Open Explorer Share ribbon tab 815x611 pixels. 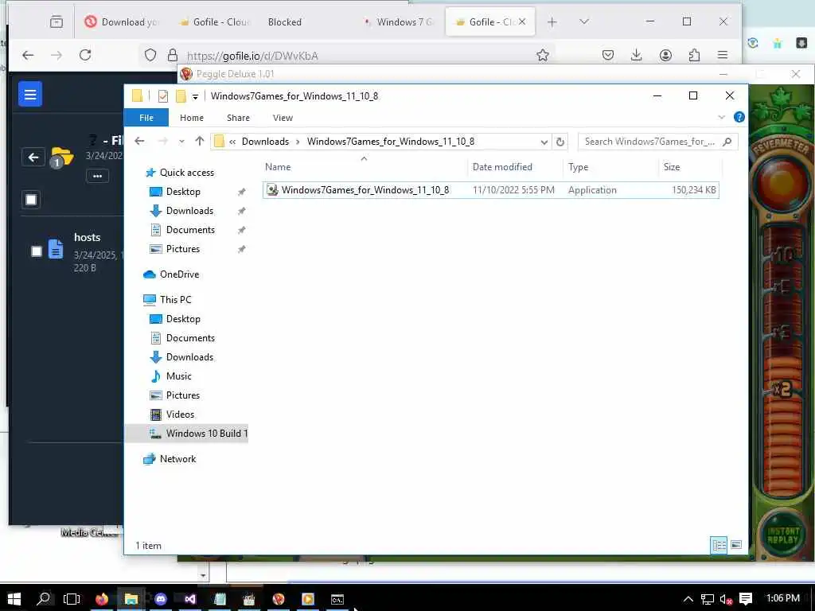(238, 118)
